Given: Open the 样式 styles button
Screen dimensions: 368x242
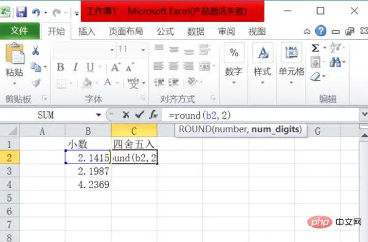Looking at the screenshot, I should [263, 64].
